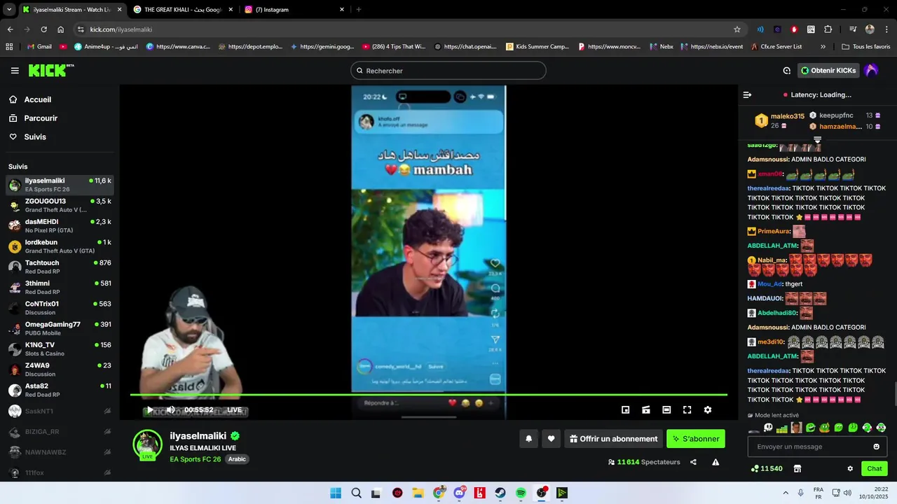
Task: Open emoji picker in chat input
Action: click(876, 447)
